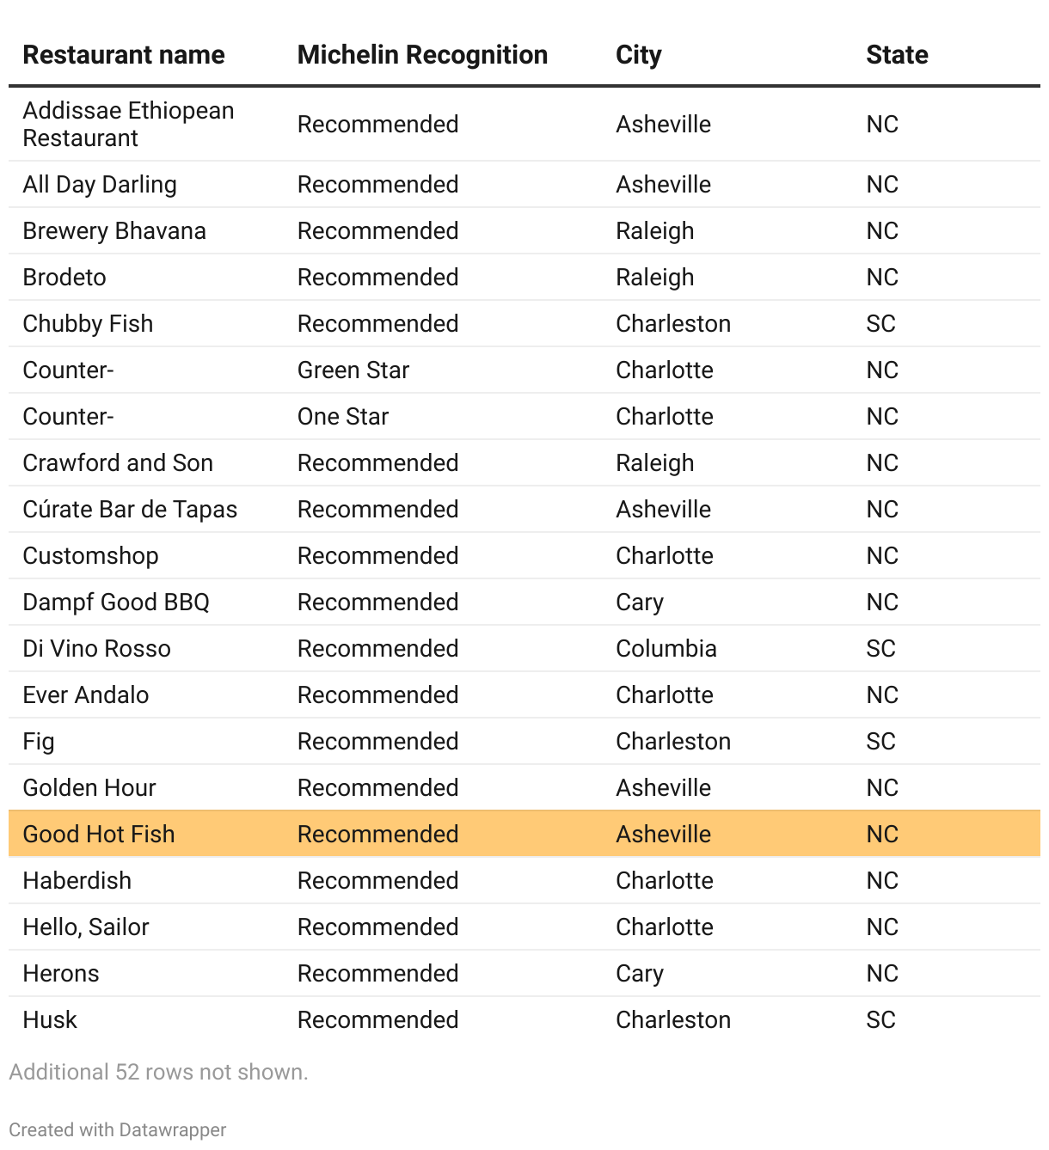Click the Fig restaurant name cell
1049x1150 pixels.
click(39, 741)
